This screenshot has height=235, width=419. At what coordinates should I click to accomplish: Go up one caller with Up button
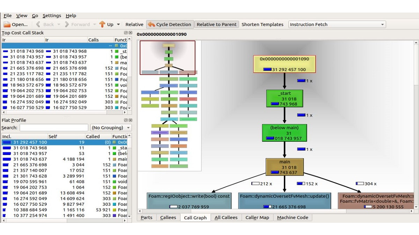pos(106,24)
